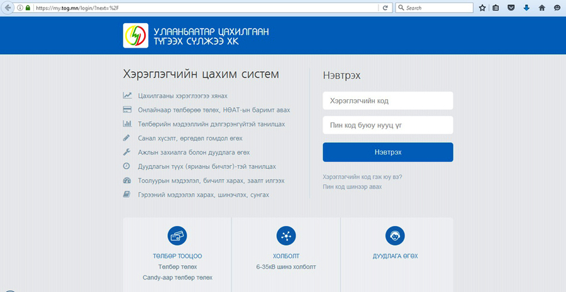Bookmark this page with star icon
The image size is (566, 292).
coord(482,8)
